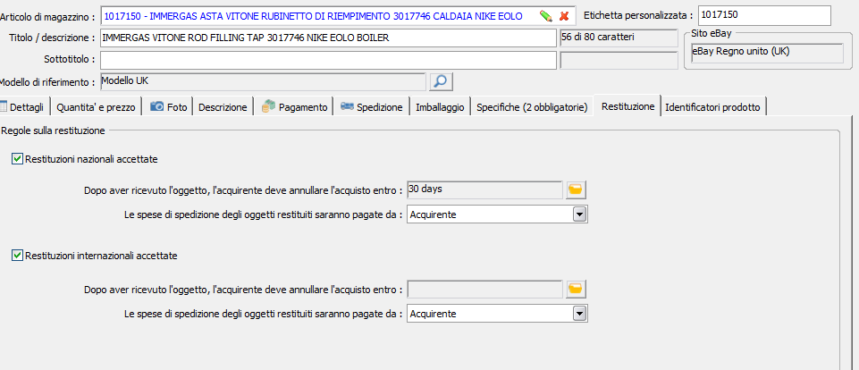
Task: Click the green pencil edit article icon
Action: [x=545, y=16]
